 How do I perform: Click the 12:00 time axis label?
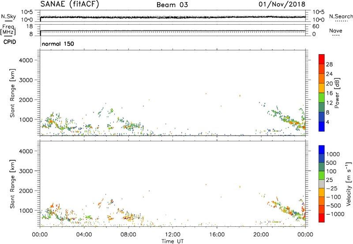173,235
